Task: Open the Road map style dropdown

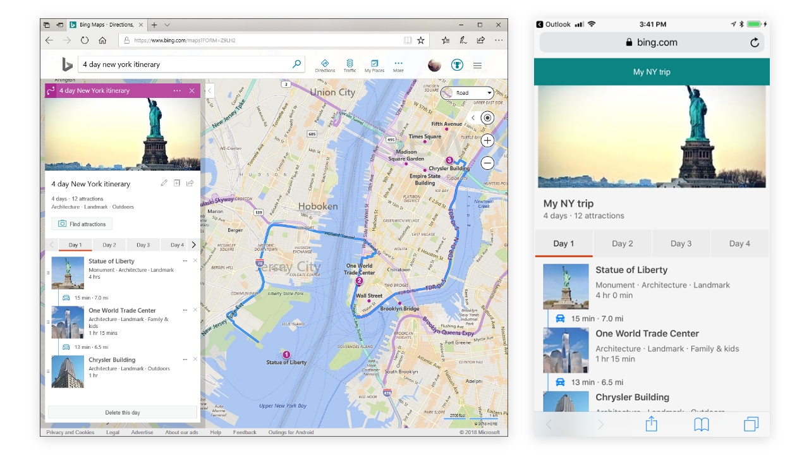Action: [x=468, y=93]
